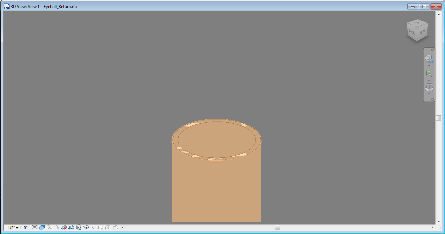Screen dimensions: 445x234
Task: Toggle Shadows in the view control bar
Action: point(57,228)
